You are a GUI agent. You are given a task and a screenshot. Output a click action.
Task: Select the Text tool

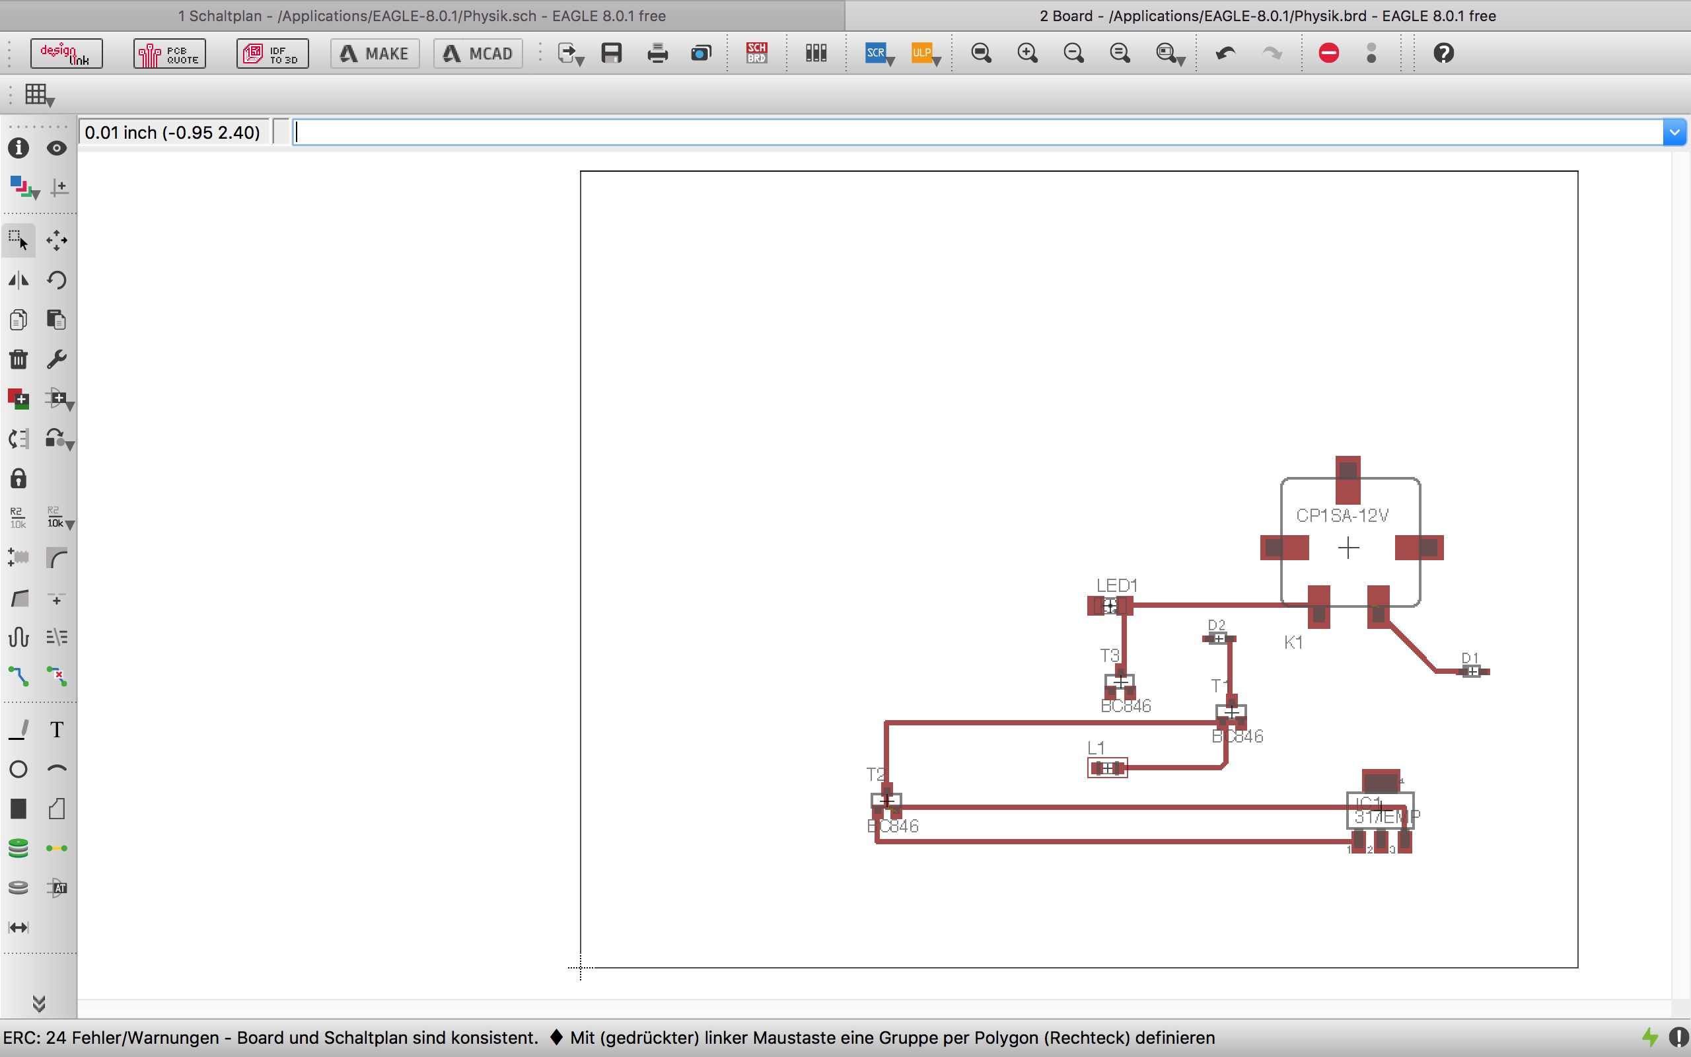57,730
